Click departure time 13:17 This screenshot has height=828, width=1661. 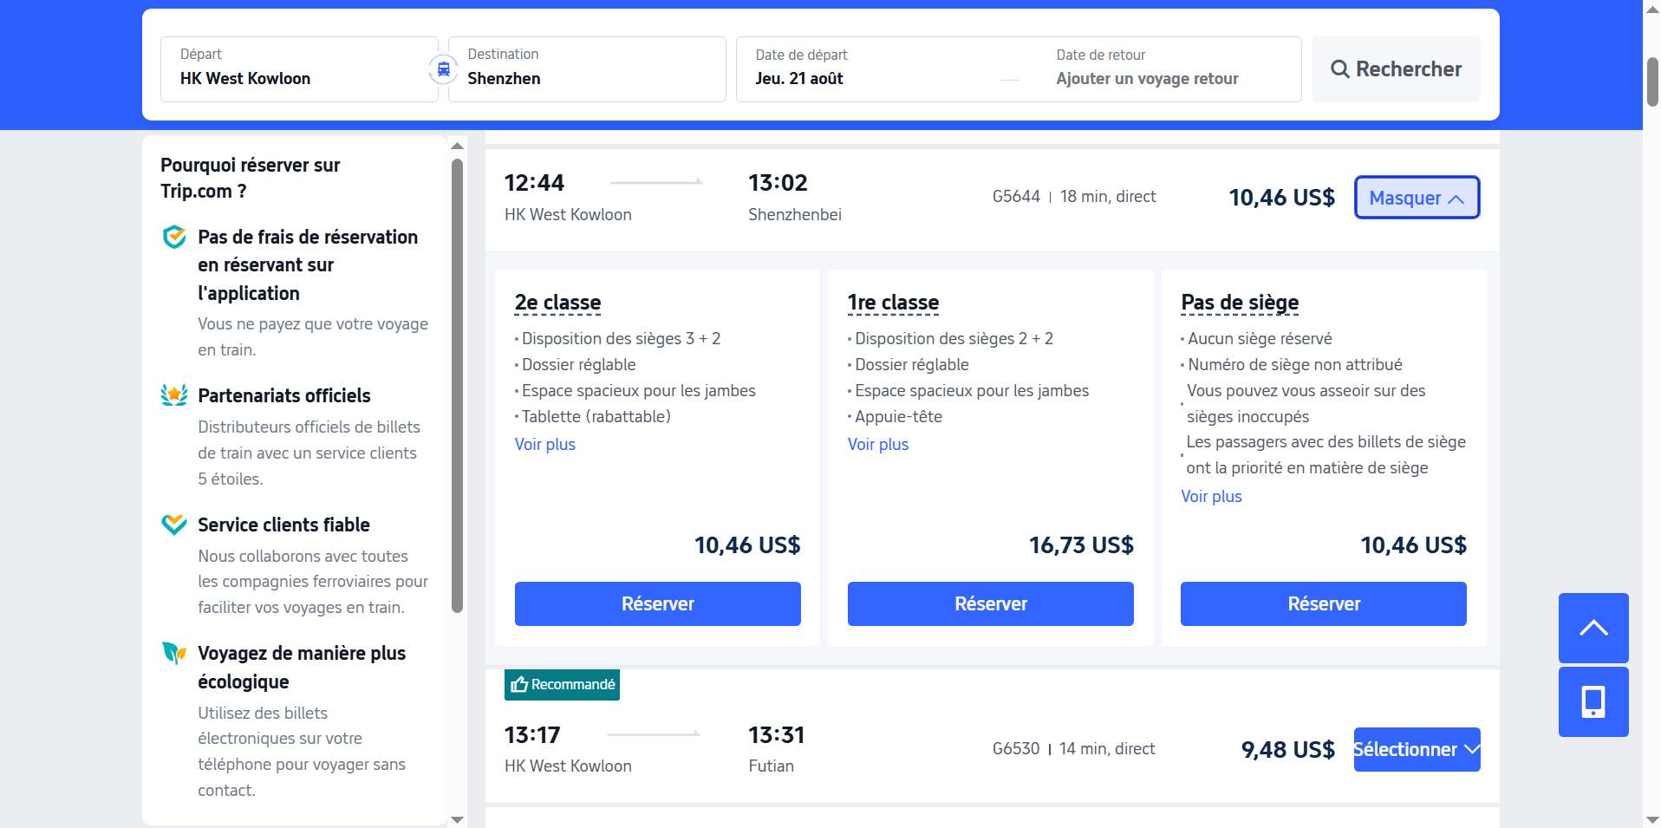pyautogui.click(x=532, y=735)
